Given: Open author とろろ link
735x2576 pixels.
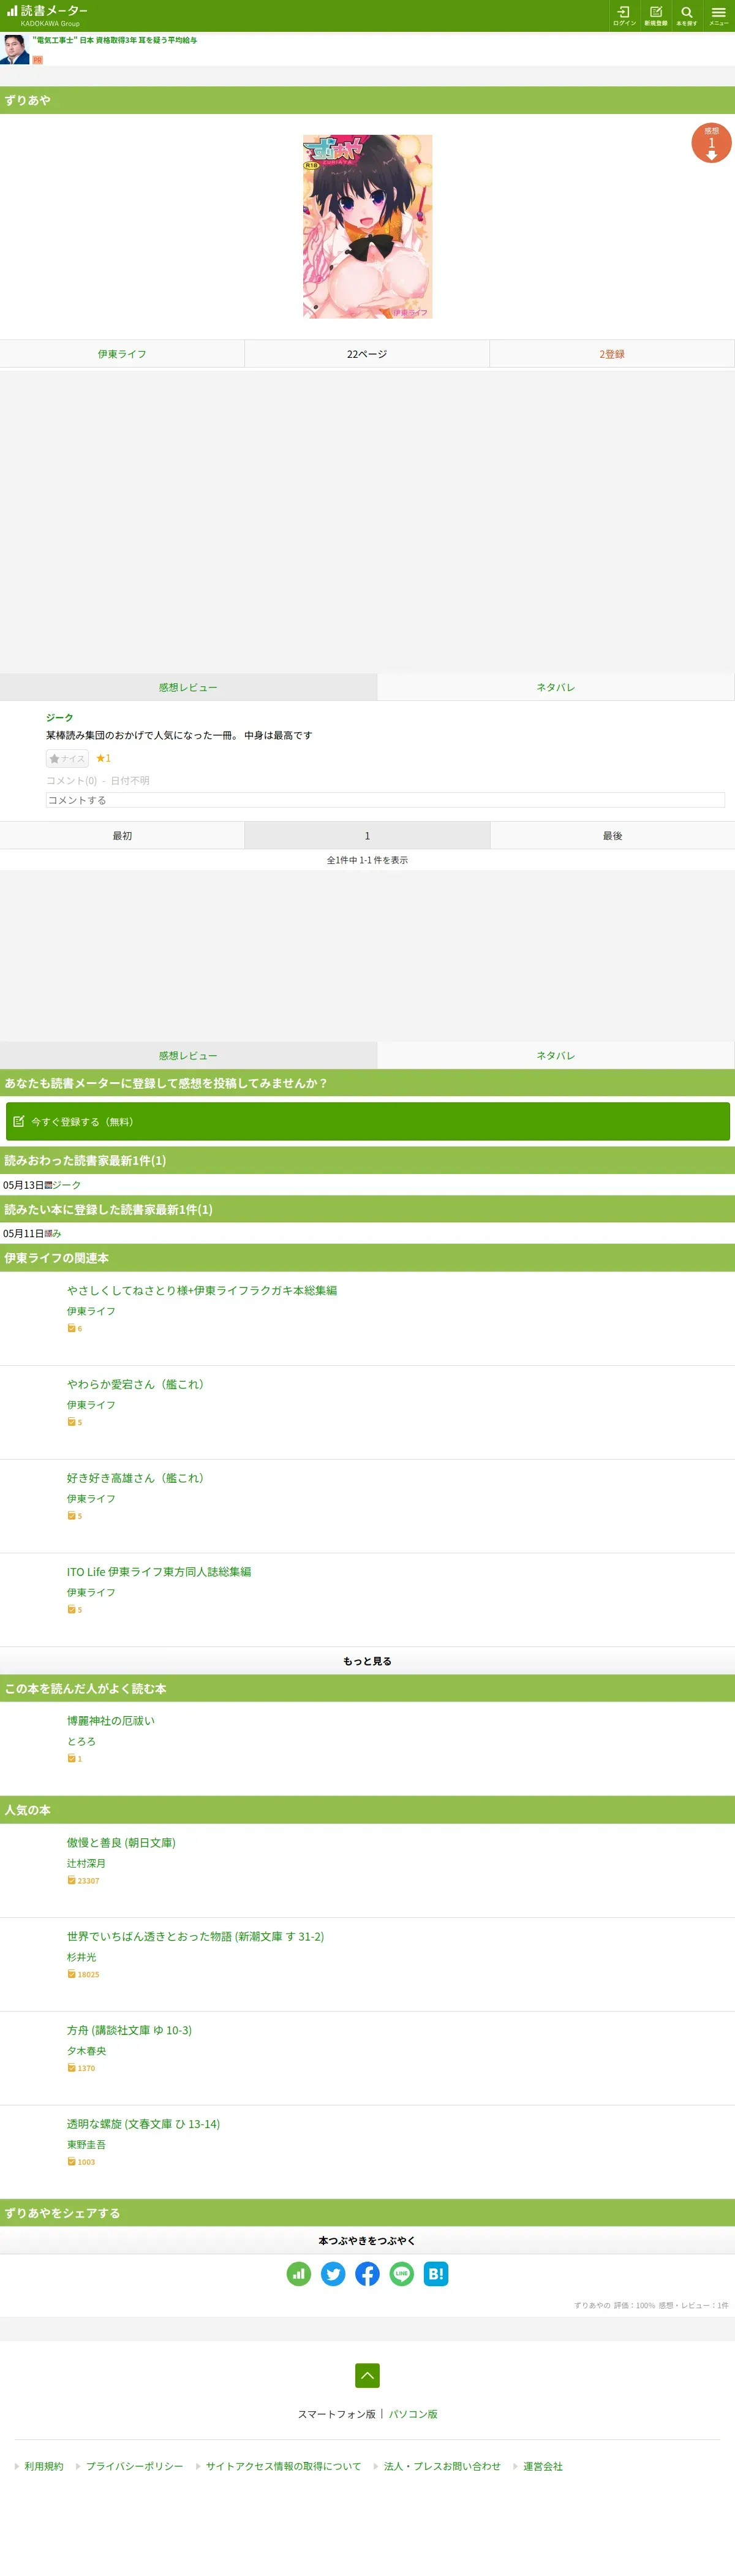Looking at the screenshot, I should click(81, 1741).
